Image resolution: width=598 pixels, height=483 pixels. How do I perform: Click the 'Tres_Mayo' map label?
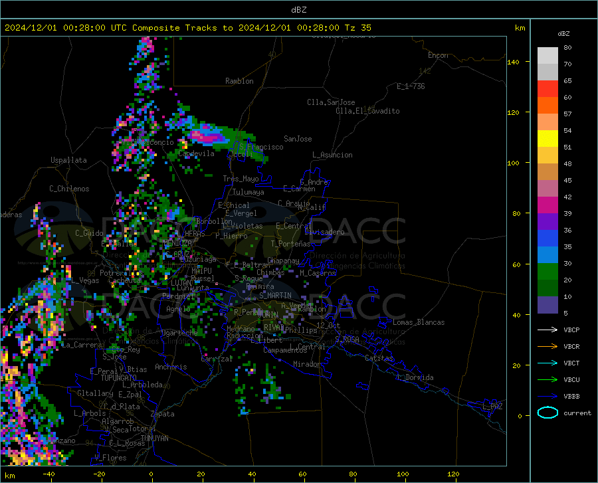[241, 179]
